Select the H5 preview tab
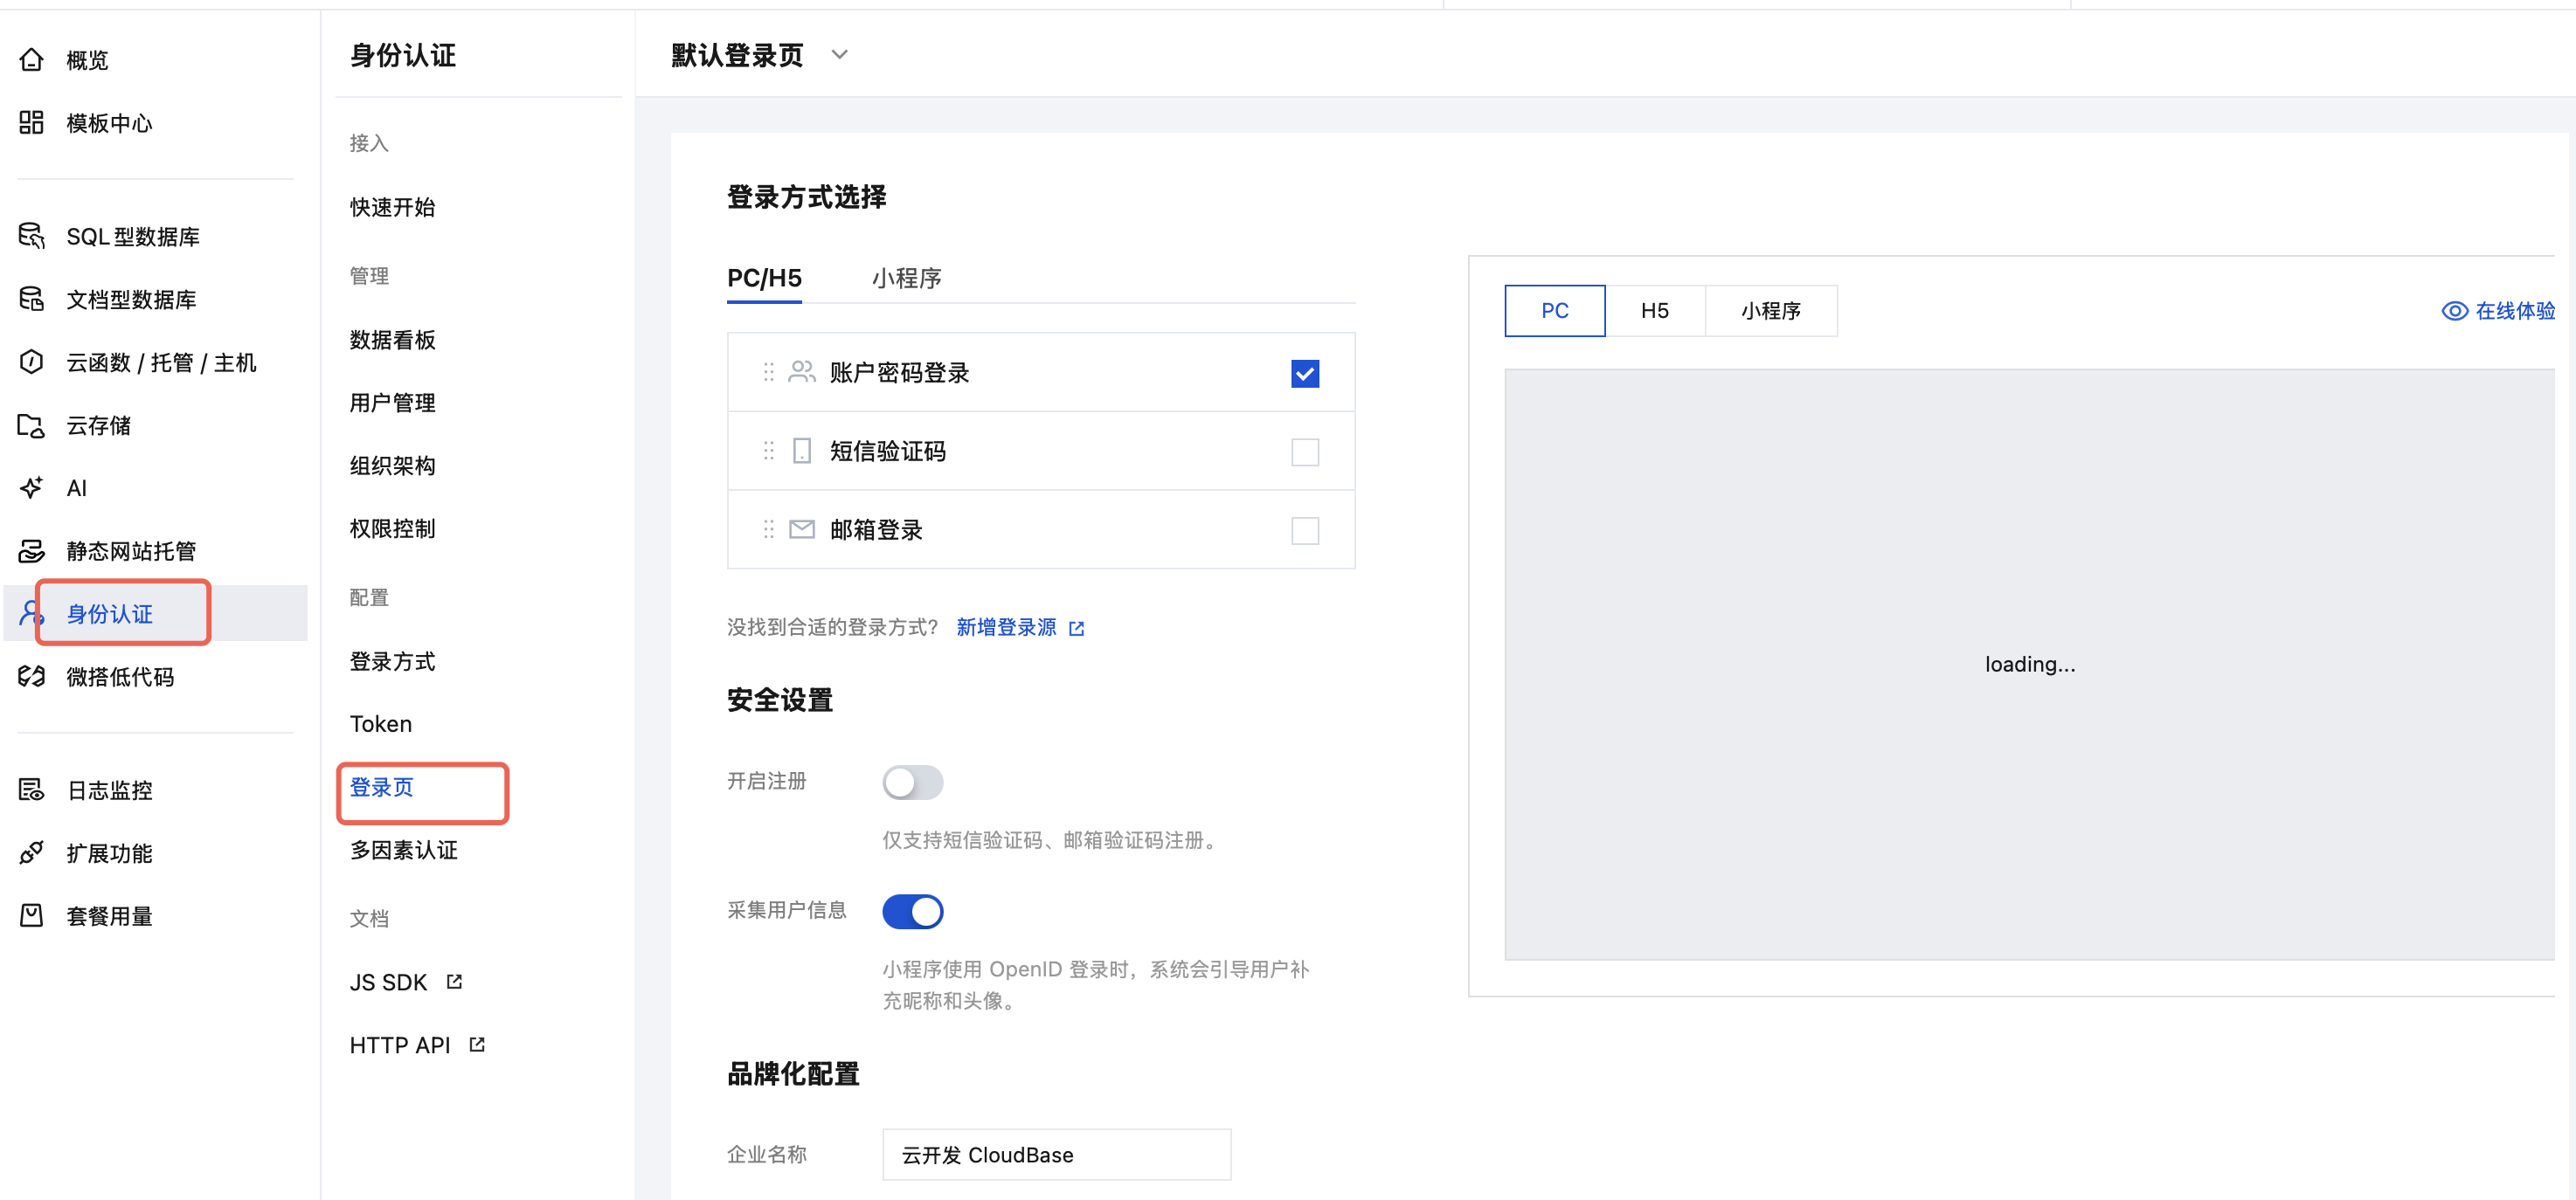The width and height of the screenshot is (2576, 1200). (1655, 311)
